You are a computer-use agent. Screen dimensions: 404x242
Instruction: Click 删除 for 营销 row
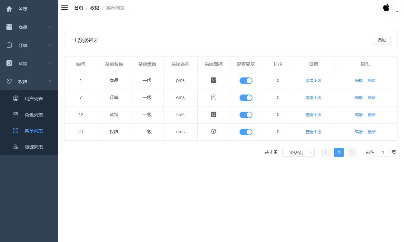click(371, 115)
